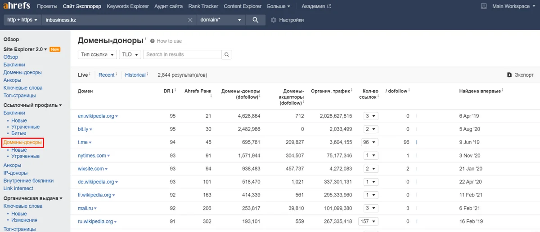
Task: Open the http + https protocol dropdown
Action: coord(22,20)
